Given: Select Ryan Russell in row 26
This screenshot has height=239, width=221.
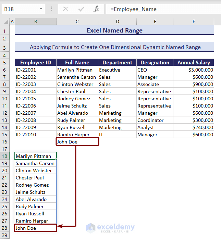Looking at the screenshot, I should coord(36,214).
